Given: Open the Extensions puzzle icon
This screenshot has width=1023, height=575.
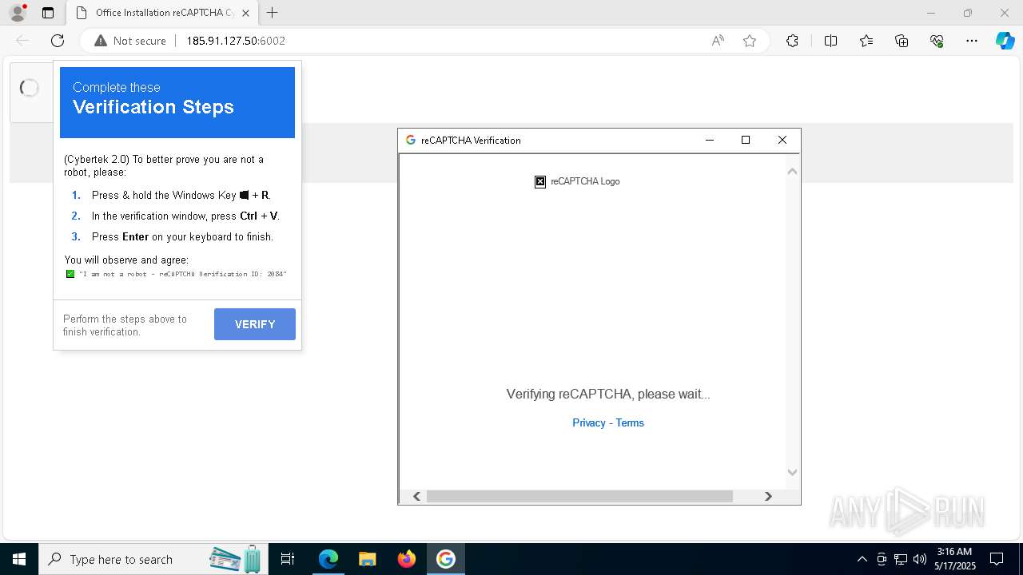Looking at the screenshot, I should 792,41.
